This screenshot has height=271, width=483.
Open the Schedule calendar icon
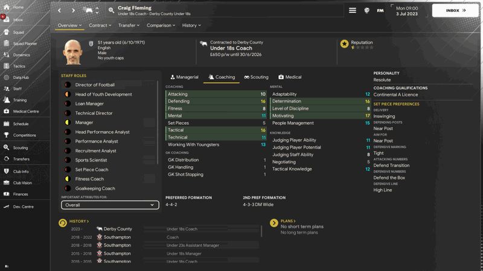(7, 124)
